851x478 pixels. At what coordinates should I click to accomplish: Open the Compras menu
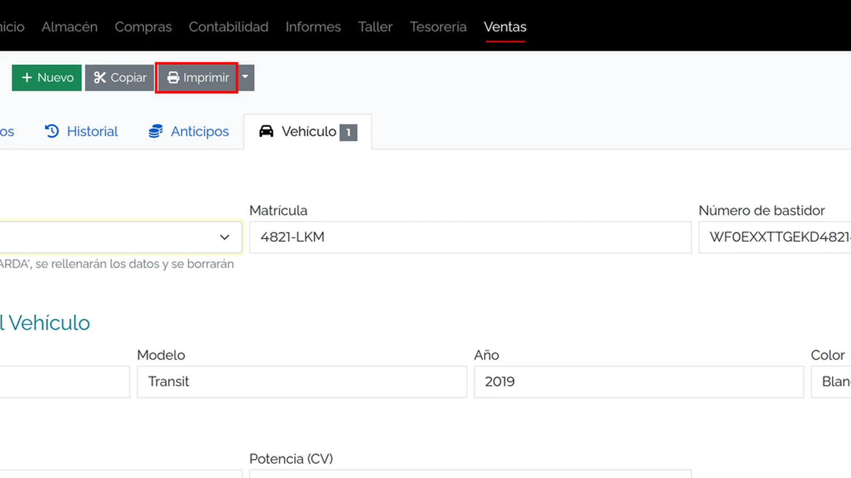[x=143, y=27]
